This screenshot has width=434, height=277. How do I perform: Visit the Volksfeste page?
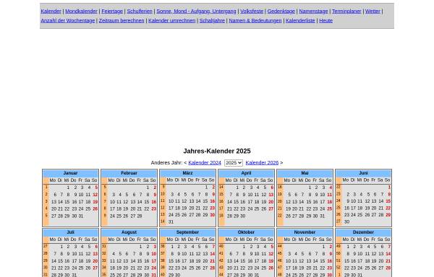(x=252, y=12)
